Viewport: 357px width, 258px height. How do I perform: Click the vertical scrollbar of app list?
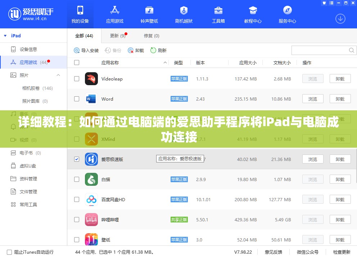(x=356, y=166)
